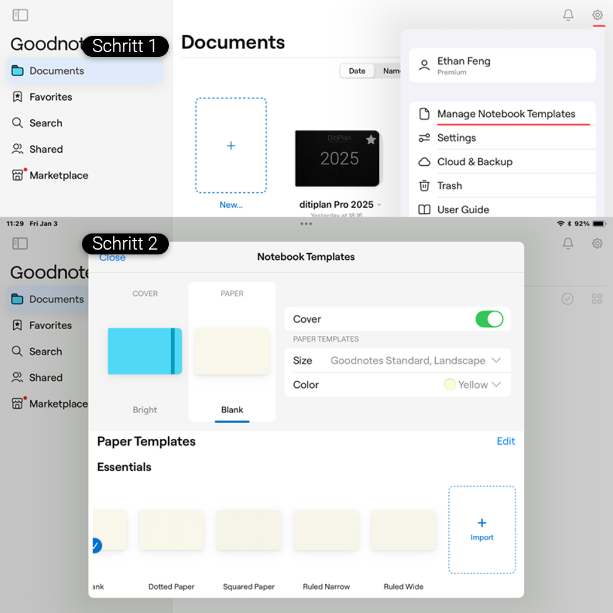The height and width of the screenshot is (613, 613).
Task: Toggle the Cover switch off
Action: tap(489, 319)
